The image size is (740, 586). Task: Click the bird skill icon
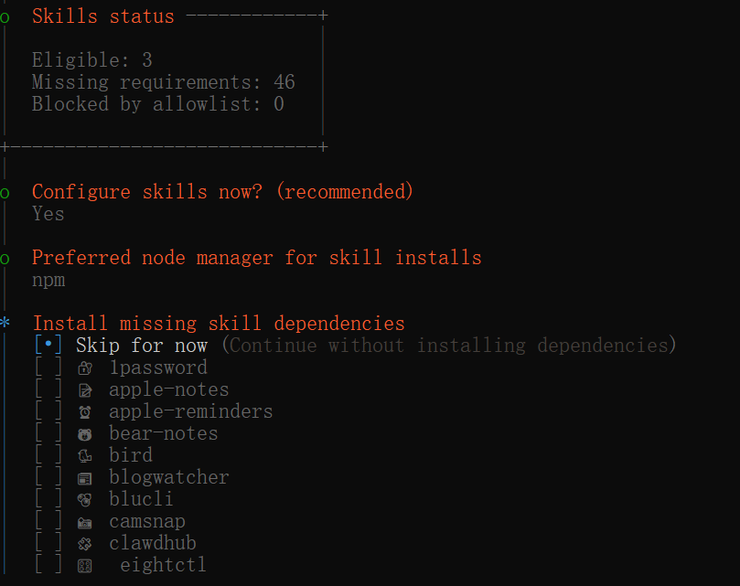click(85, 456)
